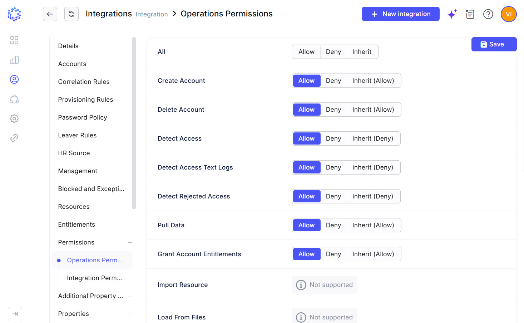Select Deny for Detect Access
Screen dimensions: 524x323
[x=333, y=138]
